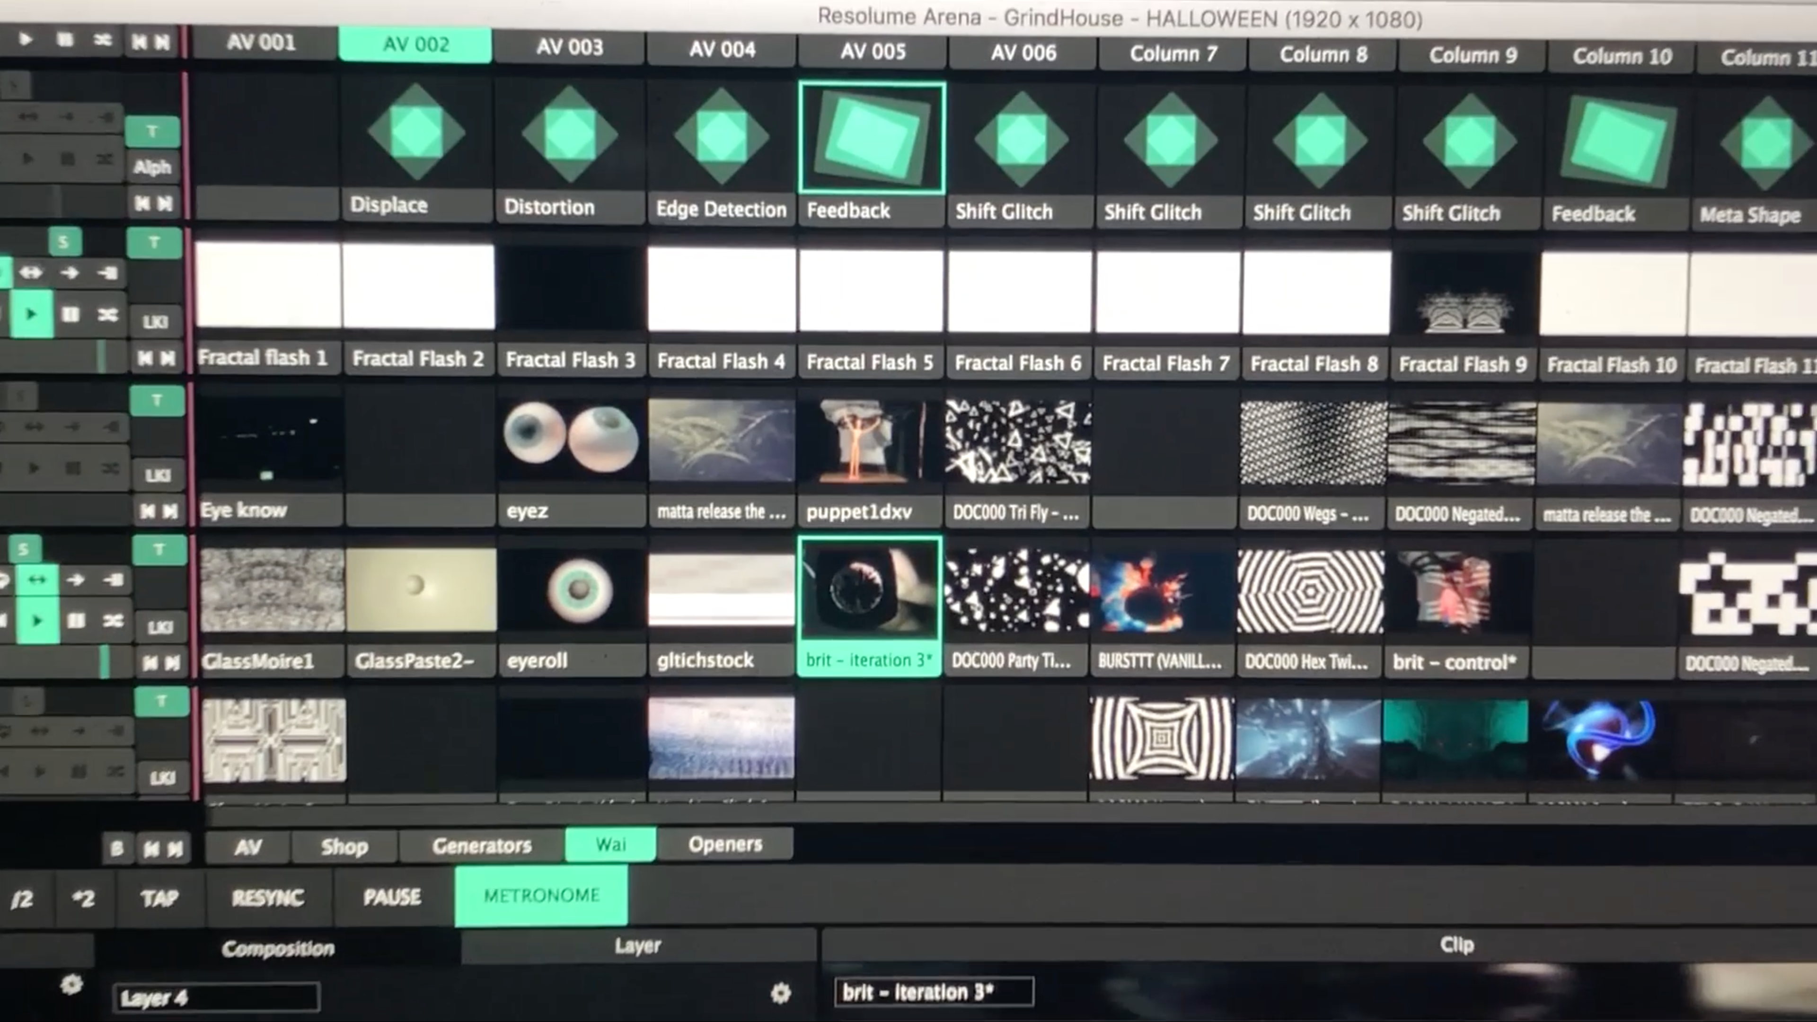Screen dimensions: 1817x1022
Task: Open the Layer properties tab
Action: [x=638, y=946]
